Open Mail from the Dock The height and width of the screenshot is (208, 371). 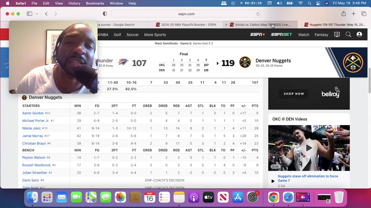pyautogui.click(x=61, y=197)
